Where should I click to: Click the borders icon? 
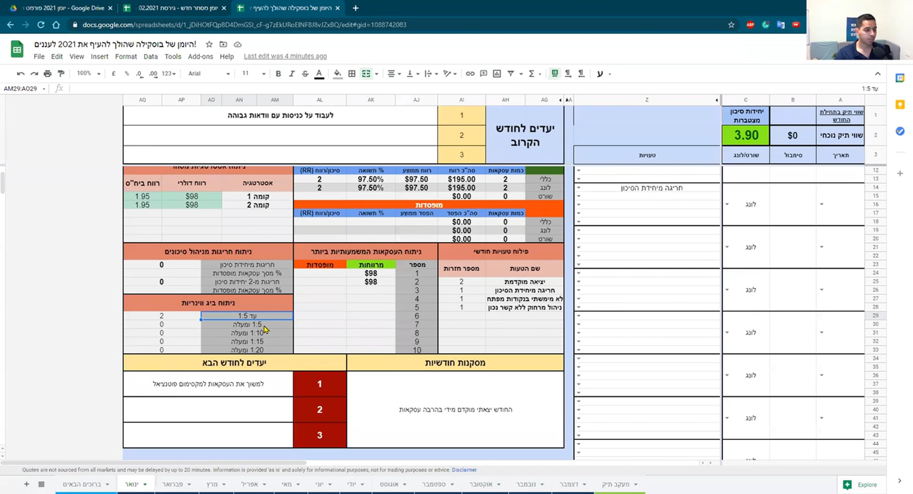[x=352, y=74]
